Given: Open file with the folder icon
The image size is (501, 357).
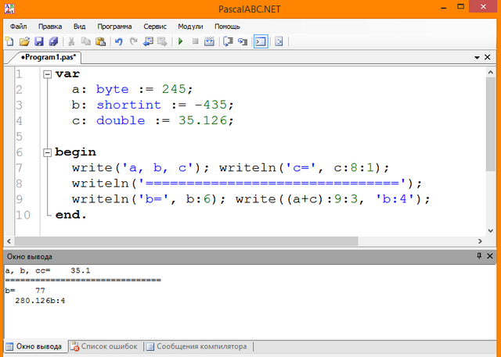Looking at the screenshot, I should tap(24, 41).
